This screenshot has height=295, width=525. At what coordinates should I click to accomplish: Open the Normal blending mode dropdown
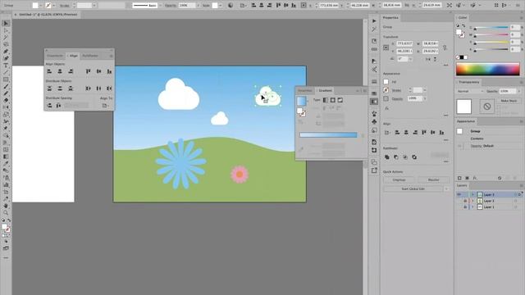pos(470,91)
